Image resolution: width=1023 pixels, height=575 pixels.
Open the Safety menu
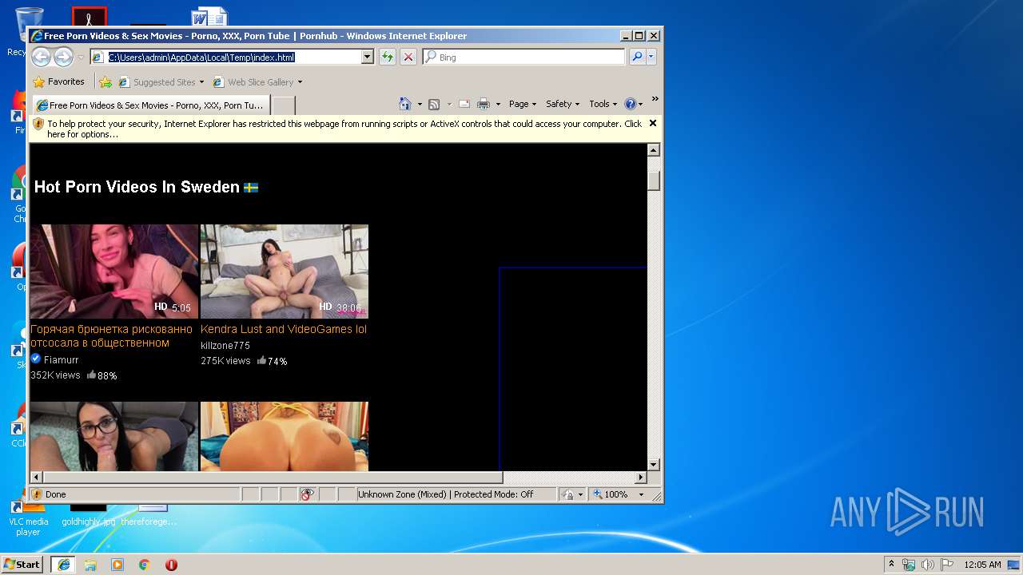563,104
